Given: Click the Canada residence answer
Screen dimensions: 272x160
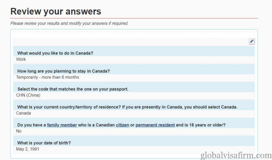Looking at the screenshot, I should [23, 113].
